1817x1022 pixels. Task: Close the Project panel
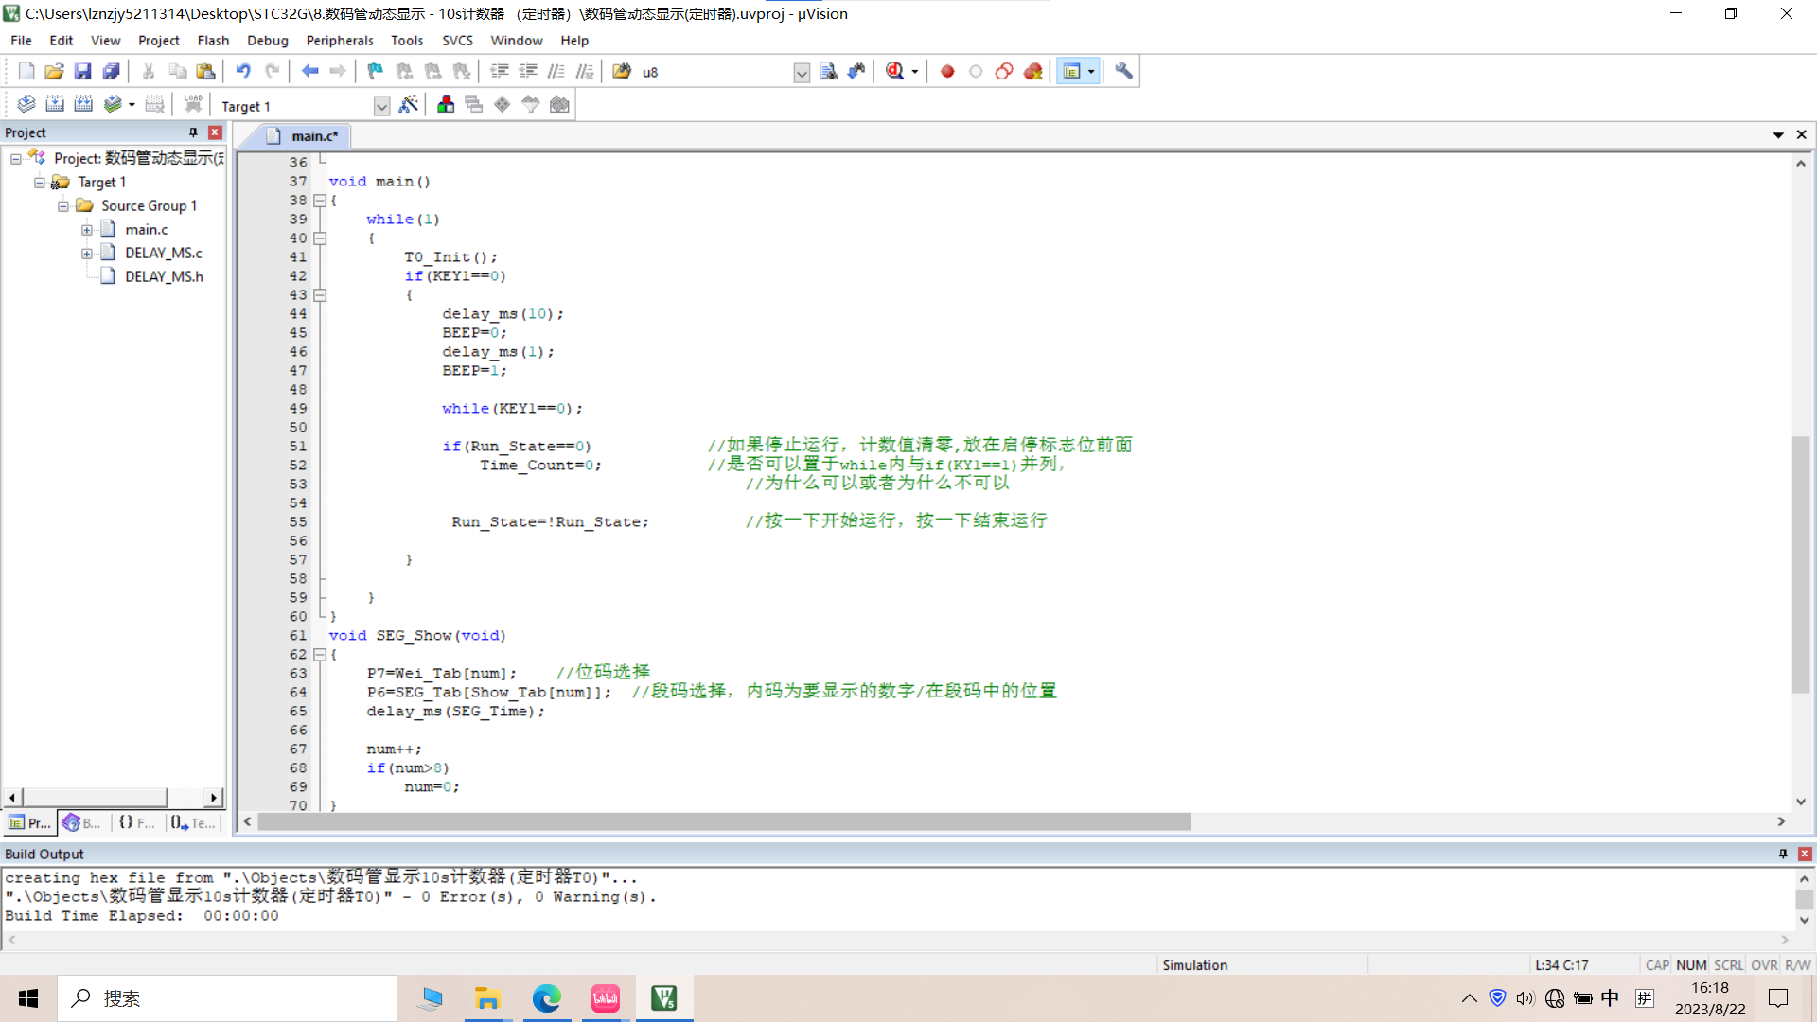coord(215,132)
